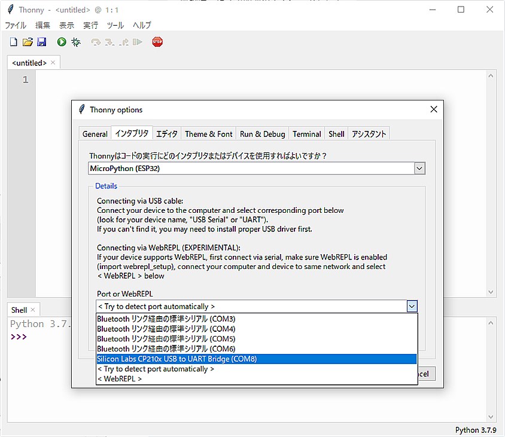Image resolution: width=505 pixels, height=437 pixels.
Task: Open the Port or WebREPL dropdown
Action: click(x=412, y=306)
